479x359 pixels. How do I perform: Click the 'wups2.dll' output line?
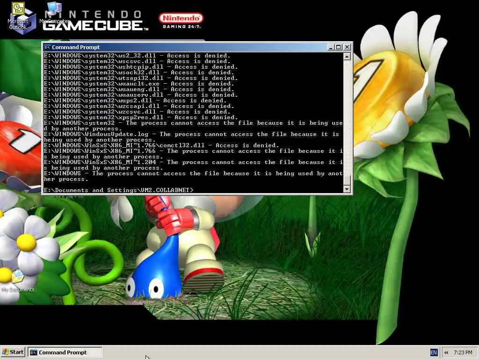(x=135, y=101)
